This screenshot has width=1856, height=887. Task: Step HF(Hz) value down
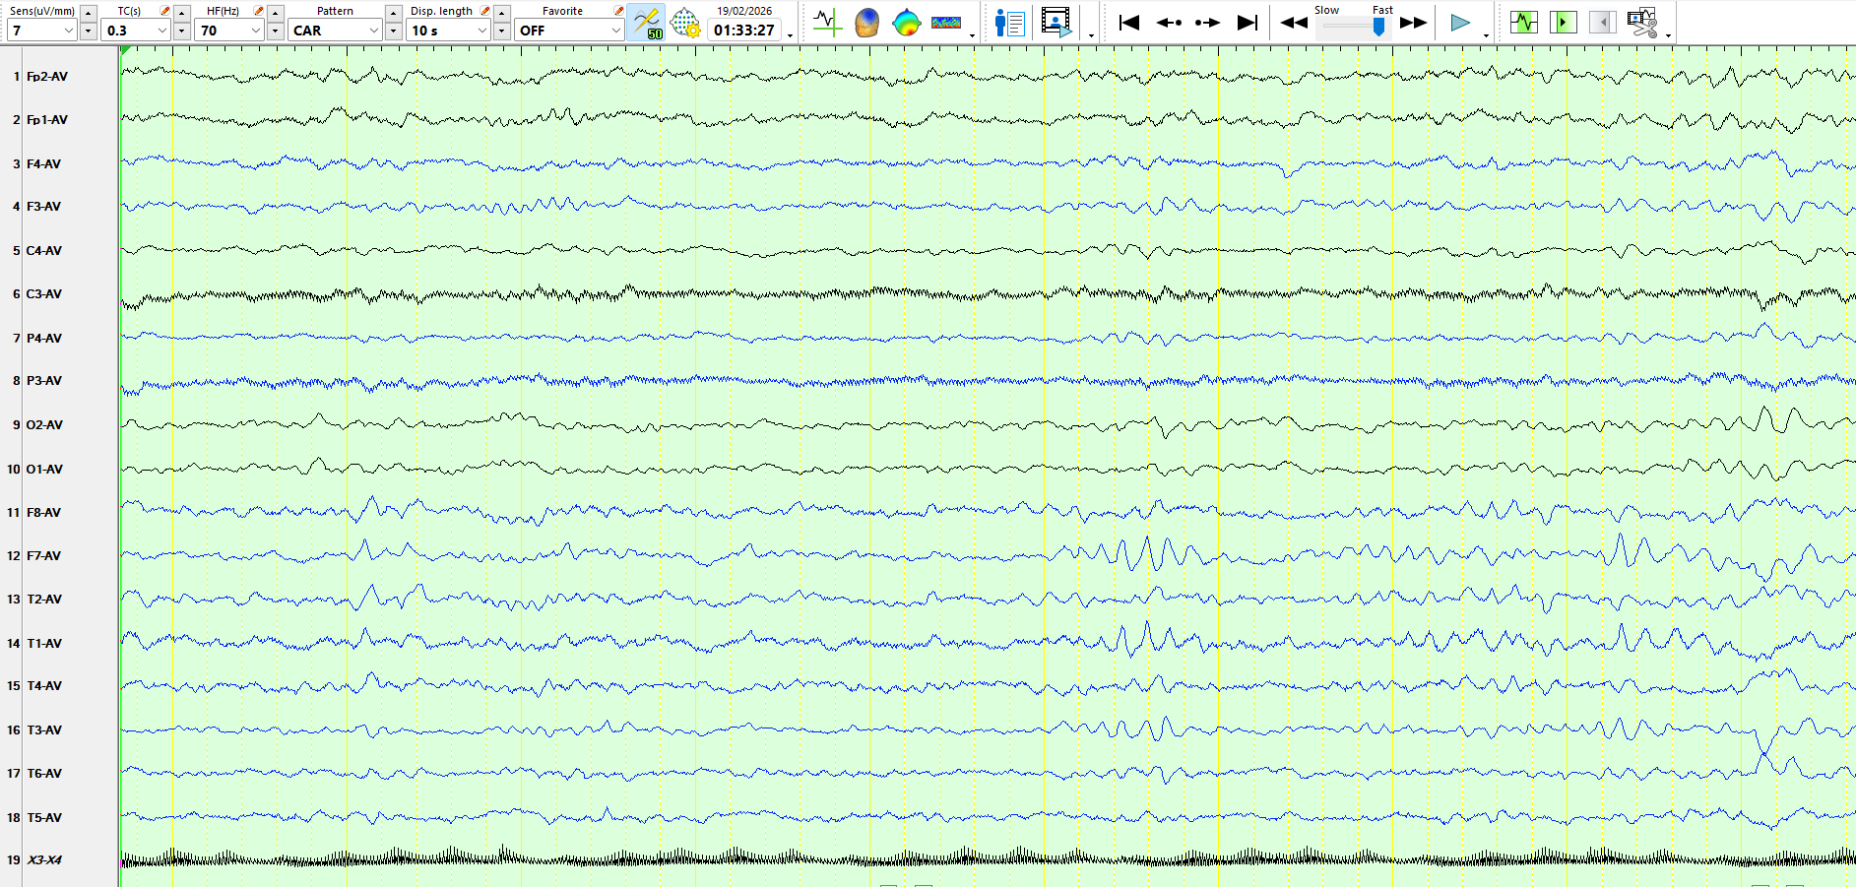275,32
